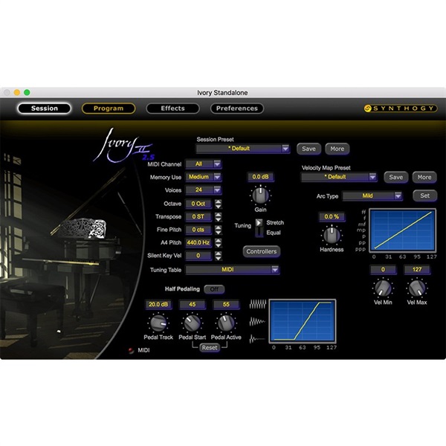The image size is (446, 446).
Task: Save the Velocity Map Preset
Action: coord(396,177)
